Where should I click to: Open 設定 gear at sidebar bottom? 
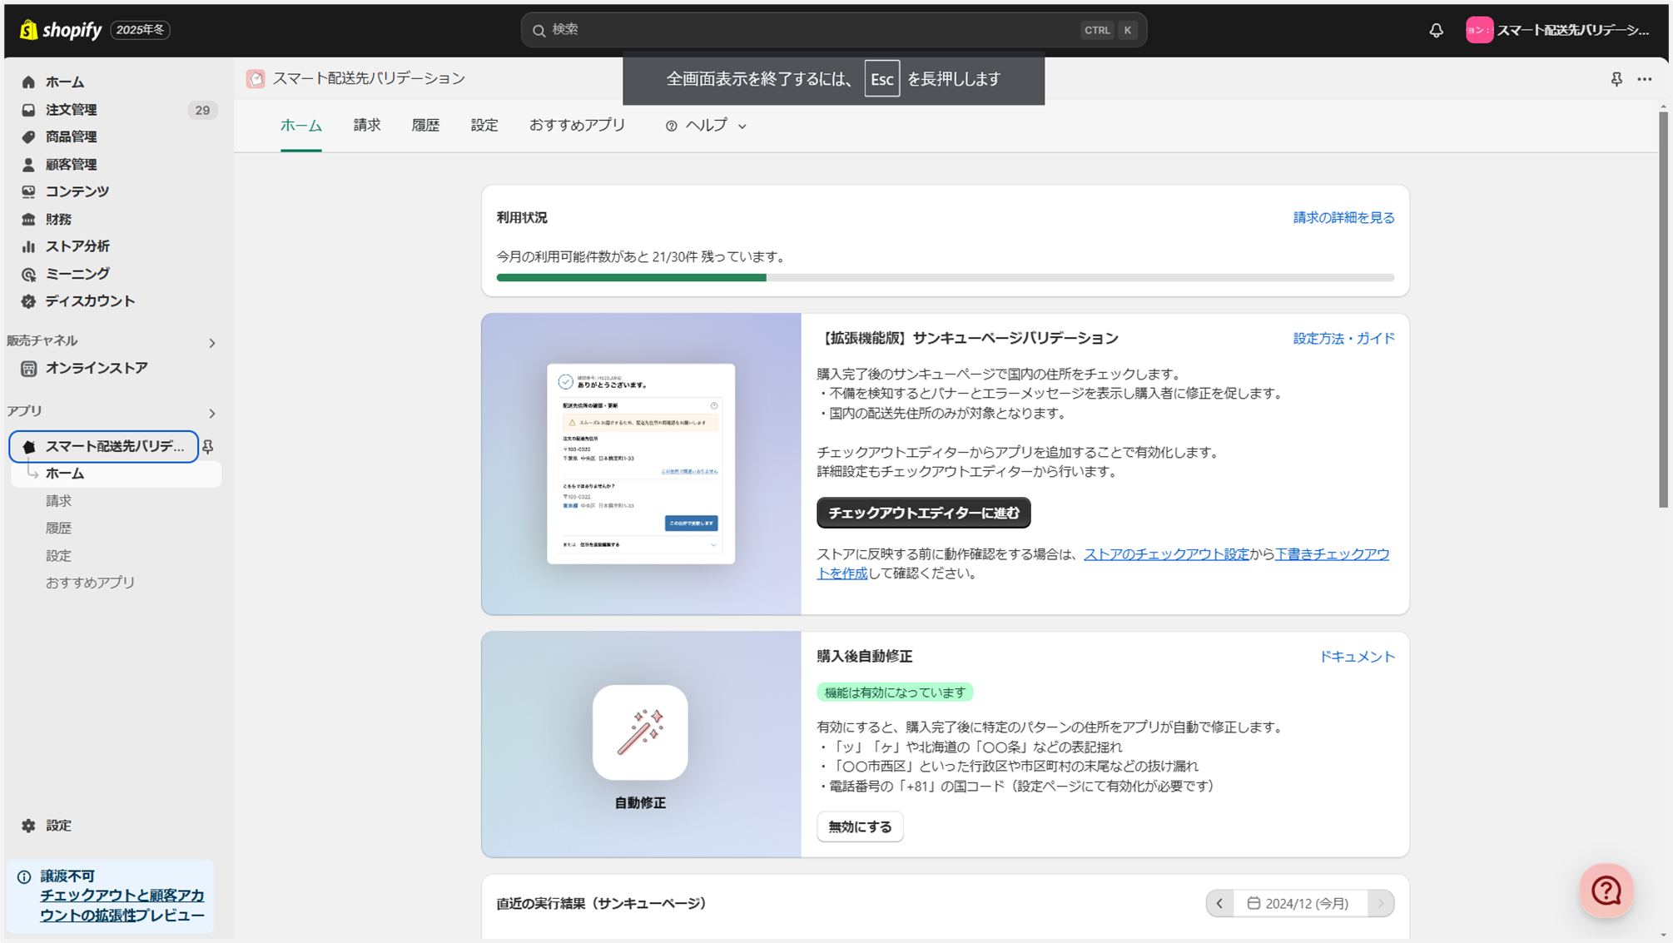[57, 826]
